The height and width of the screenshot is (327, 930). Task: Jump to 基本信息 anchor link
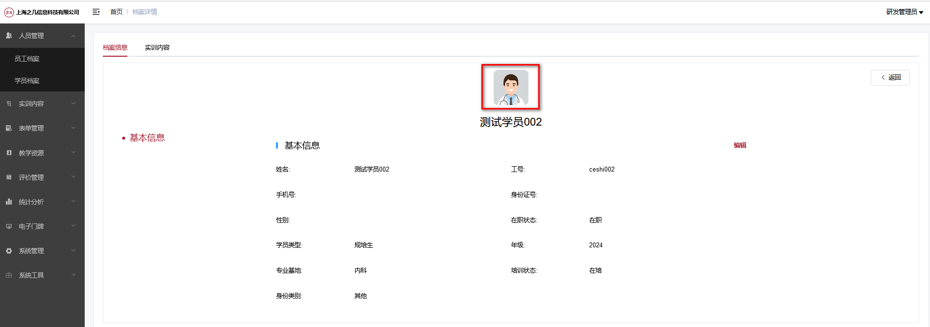pos(147,138)
